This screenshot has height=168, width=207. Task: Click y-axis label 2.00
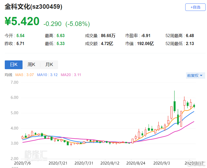click(x=14, y=159)
